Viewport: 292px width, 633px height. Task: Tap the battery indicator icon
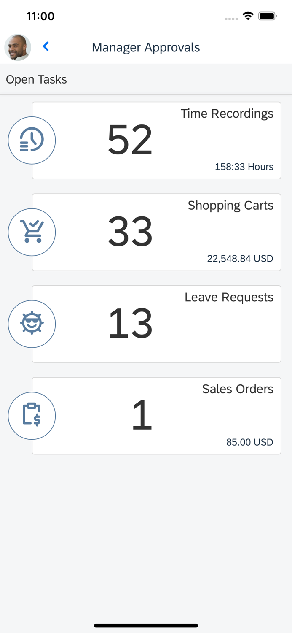pos(267,15)
